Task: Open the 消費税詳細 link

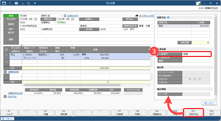Action: [x=13, y=72]
